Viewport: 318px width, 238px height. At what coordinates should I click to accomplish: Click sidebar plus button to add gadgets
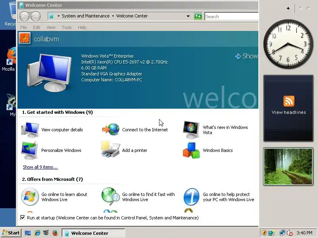(288, 8)
